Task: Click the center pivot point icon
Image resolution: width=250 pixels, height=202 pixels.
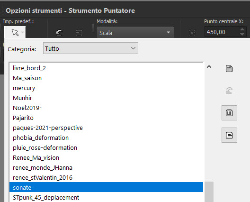Action: click(192, 33)
